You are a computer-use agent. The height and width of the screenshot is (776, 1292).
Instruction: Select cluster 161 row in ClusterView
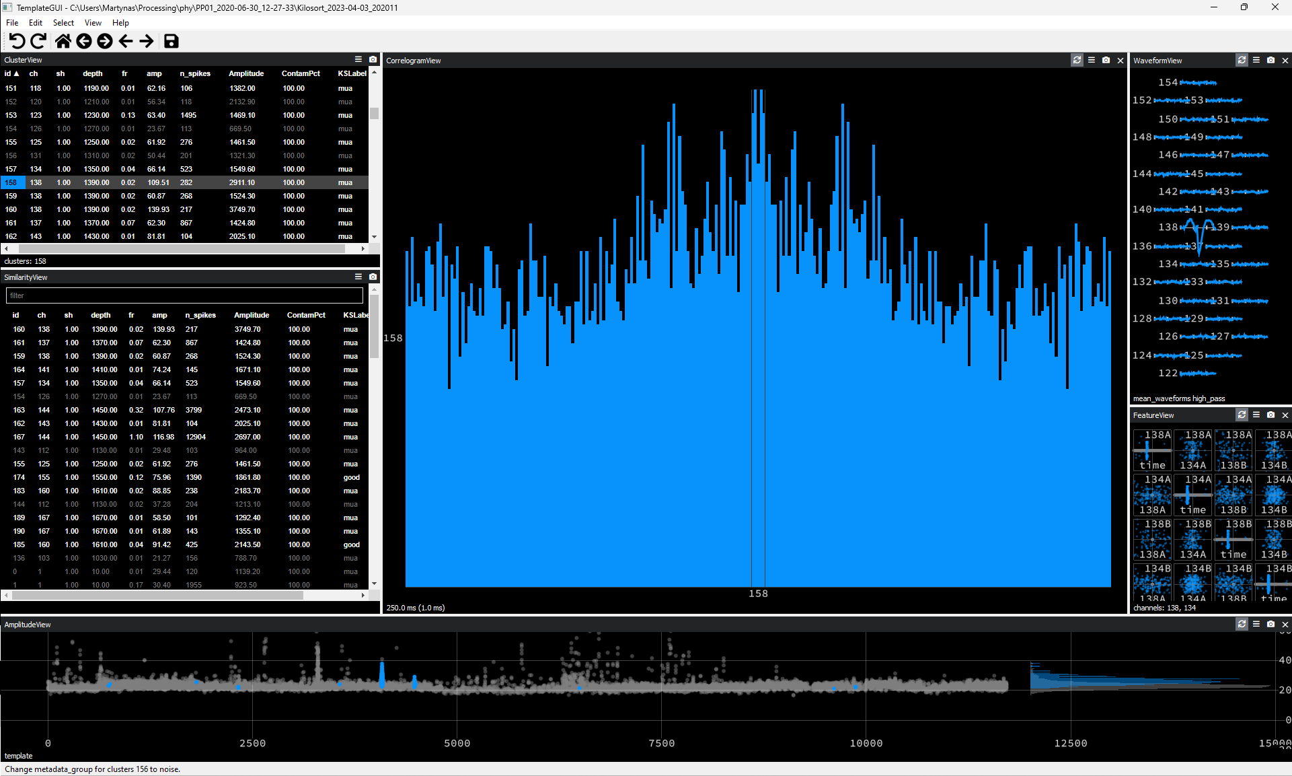point(184,223)
